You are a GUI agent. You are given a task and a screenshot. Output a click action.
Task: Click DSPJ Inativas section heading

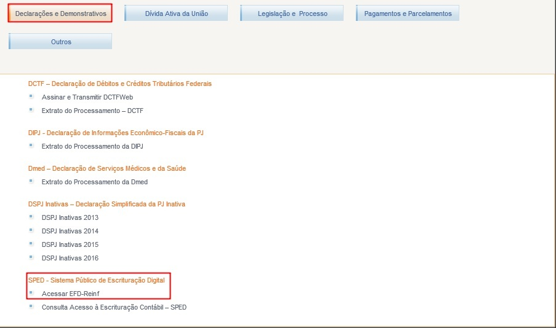click(x=107, y=204)
